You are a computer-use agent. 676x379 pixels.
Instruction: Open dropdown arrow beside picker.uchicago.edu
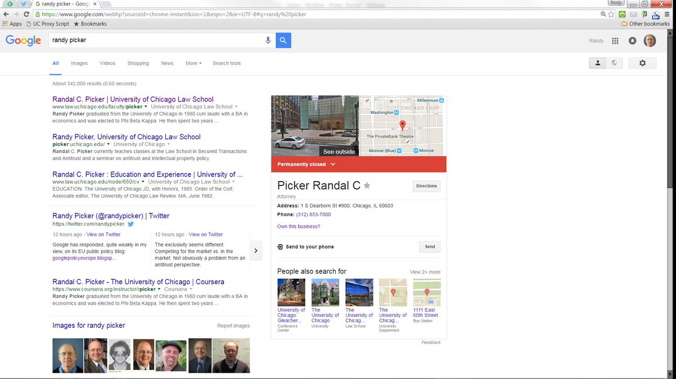point(108,144)
